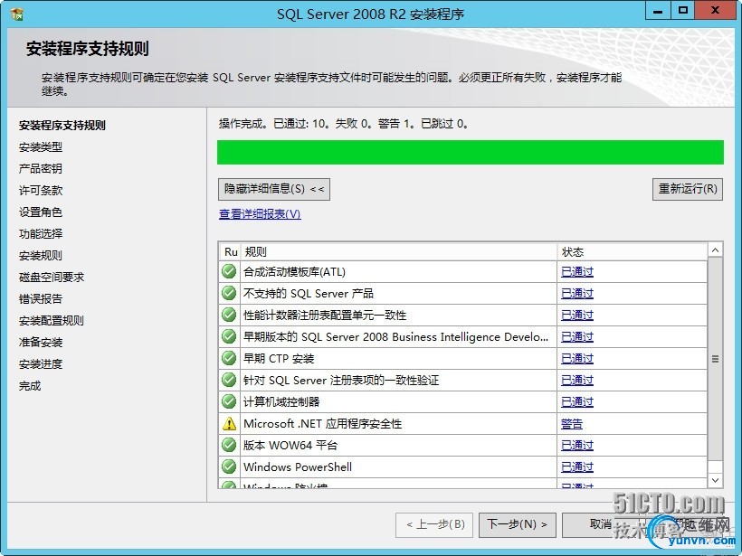Select the rule name 不支持的 SQL Server 产品

tap(308, 294)
